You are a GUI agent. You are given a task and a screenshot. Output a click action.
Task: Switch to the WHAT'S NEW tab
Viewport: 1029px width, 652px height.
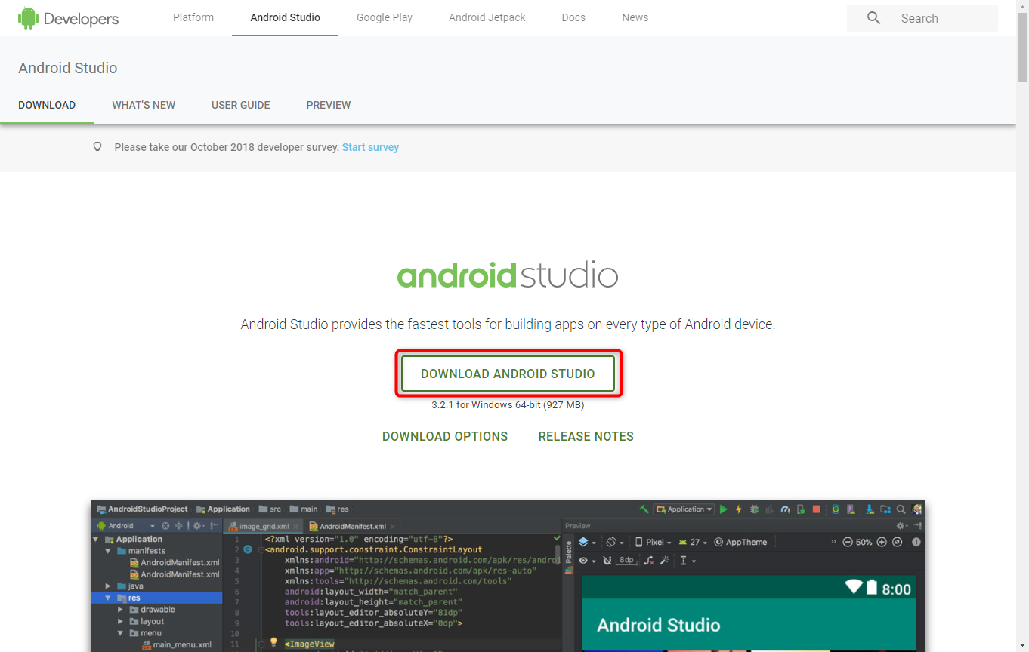point(144,105)
